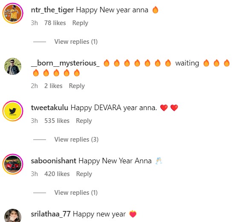
Task: Open __born__mysterious_ username link
Action: (65, 63)
